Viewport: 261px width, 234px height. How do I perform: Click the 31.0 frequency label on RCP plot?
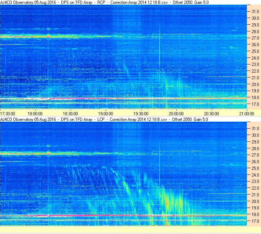coord(255,12)
